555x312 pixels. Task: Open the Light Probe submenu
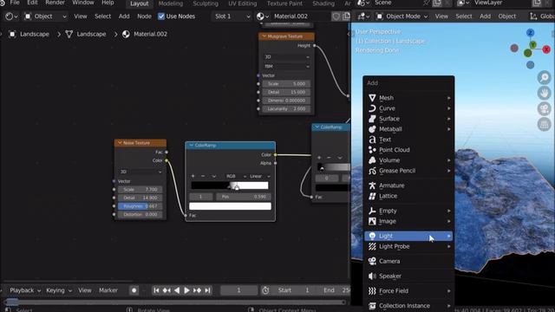tap(408, 246)
